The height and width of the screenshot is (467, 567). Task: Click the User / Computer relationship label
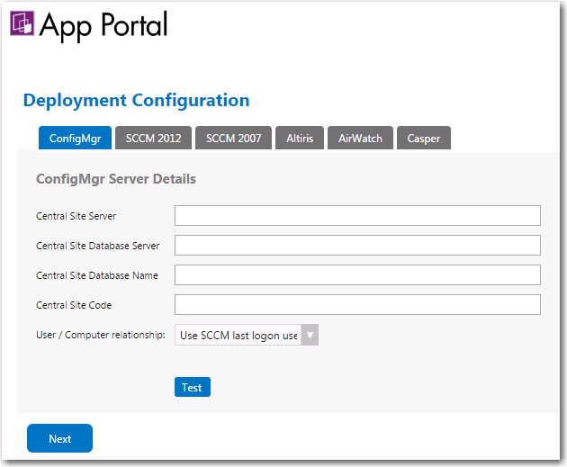coord(101,335)
